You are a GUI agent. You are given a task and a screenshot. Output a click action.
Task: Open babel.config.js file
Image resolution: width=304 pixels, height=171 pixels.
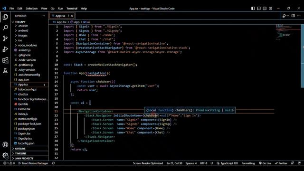(27, 89)
